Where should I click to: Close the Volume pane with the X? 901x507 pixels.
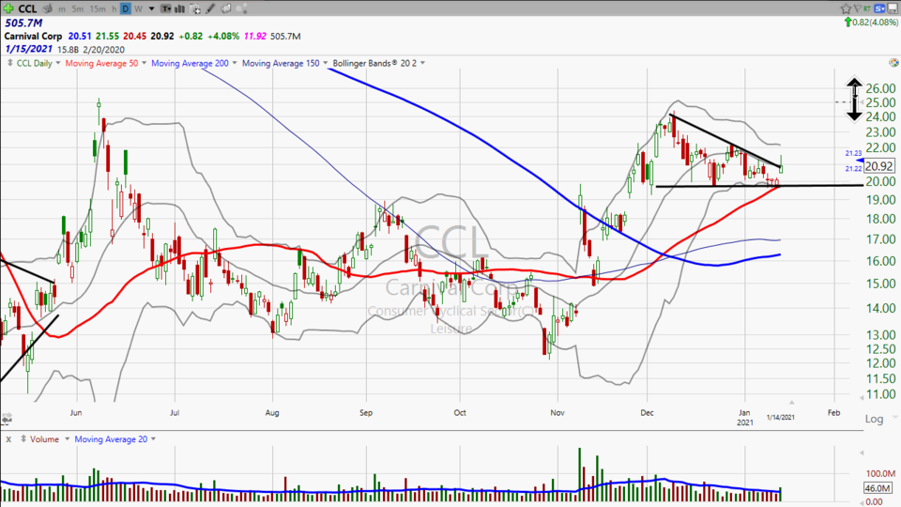(x=8, y=439)
